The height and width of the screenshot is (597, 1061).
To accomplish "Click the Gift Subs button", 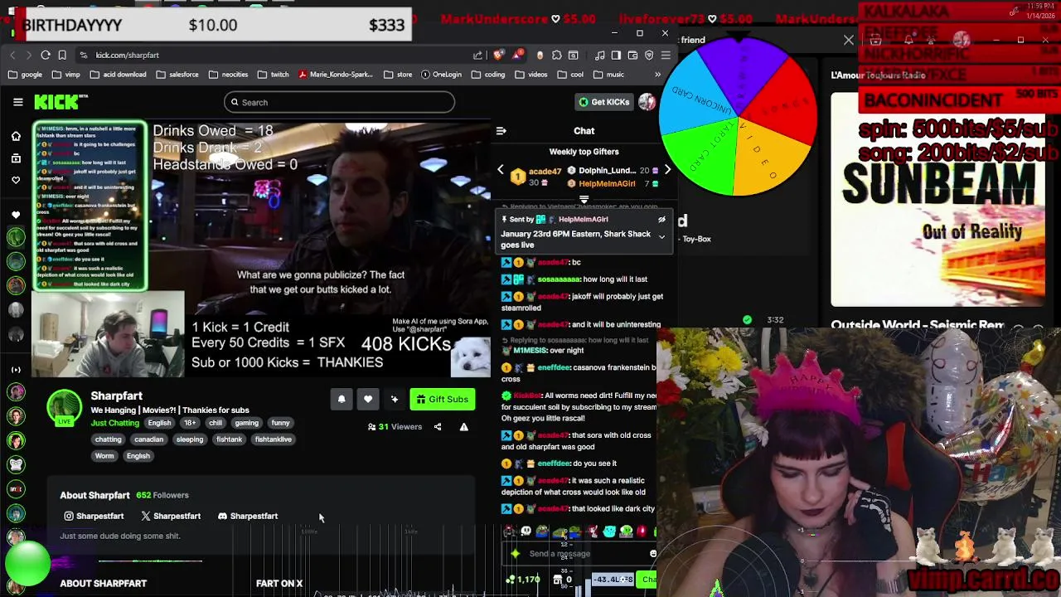I will click(443, 400).
